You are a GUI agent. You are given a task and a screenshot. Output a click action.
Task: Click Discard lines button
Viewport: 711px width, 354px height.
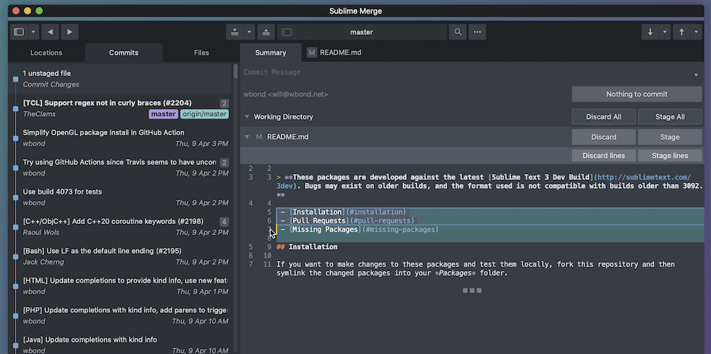[x=604, y=156]
